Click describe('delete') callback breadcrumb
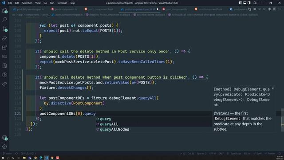 pos(149,15)
